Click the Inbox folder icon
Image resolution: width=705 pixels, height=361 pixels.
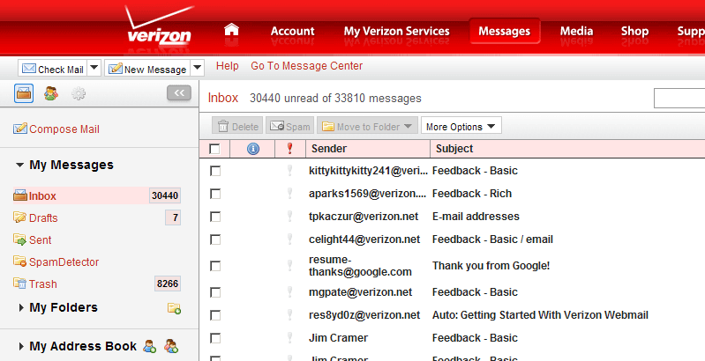point(20,195)
